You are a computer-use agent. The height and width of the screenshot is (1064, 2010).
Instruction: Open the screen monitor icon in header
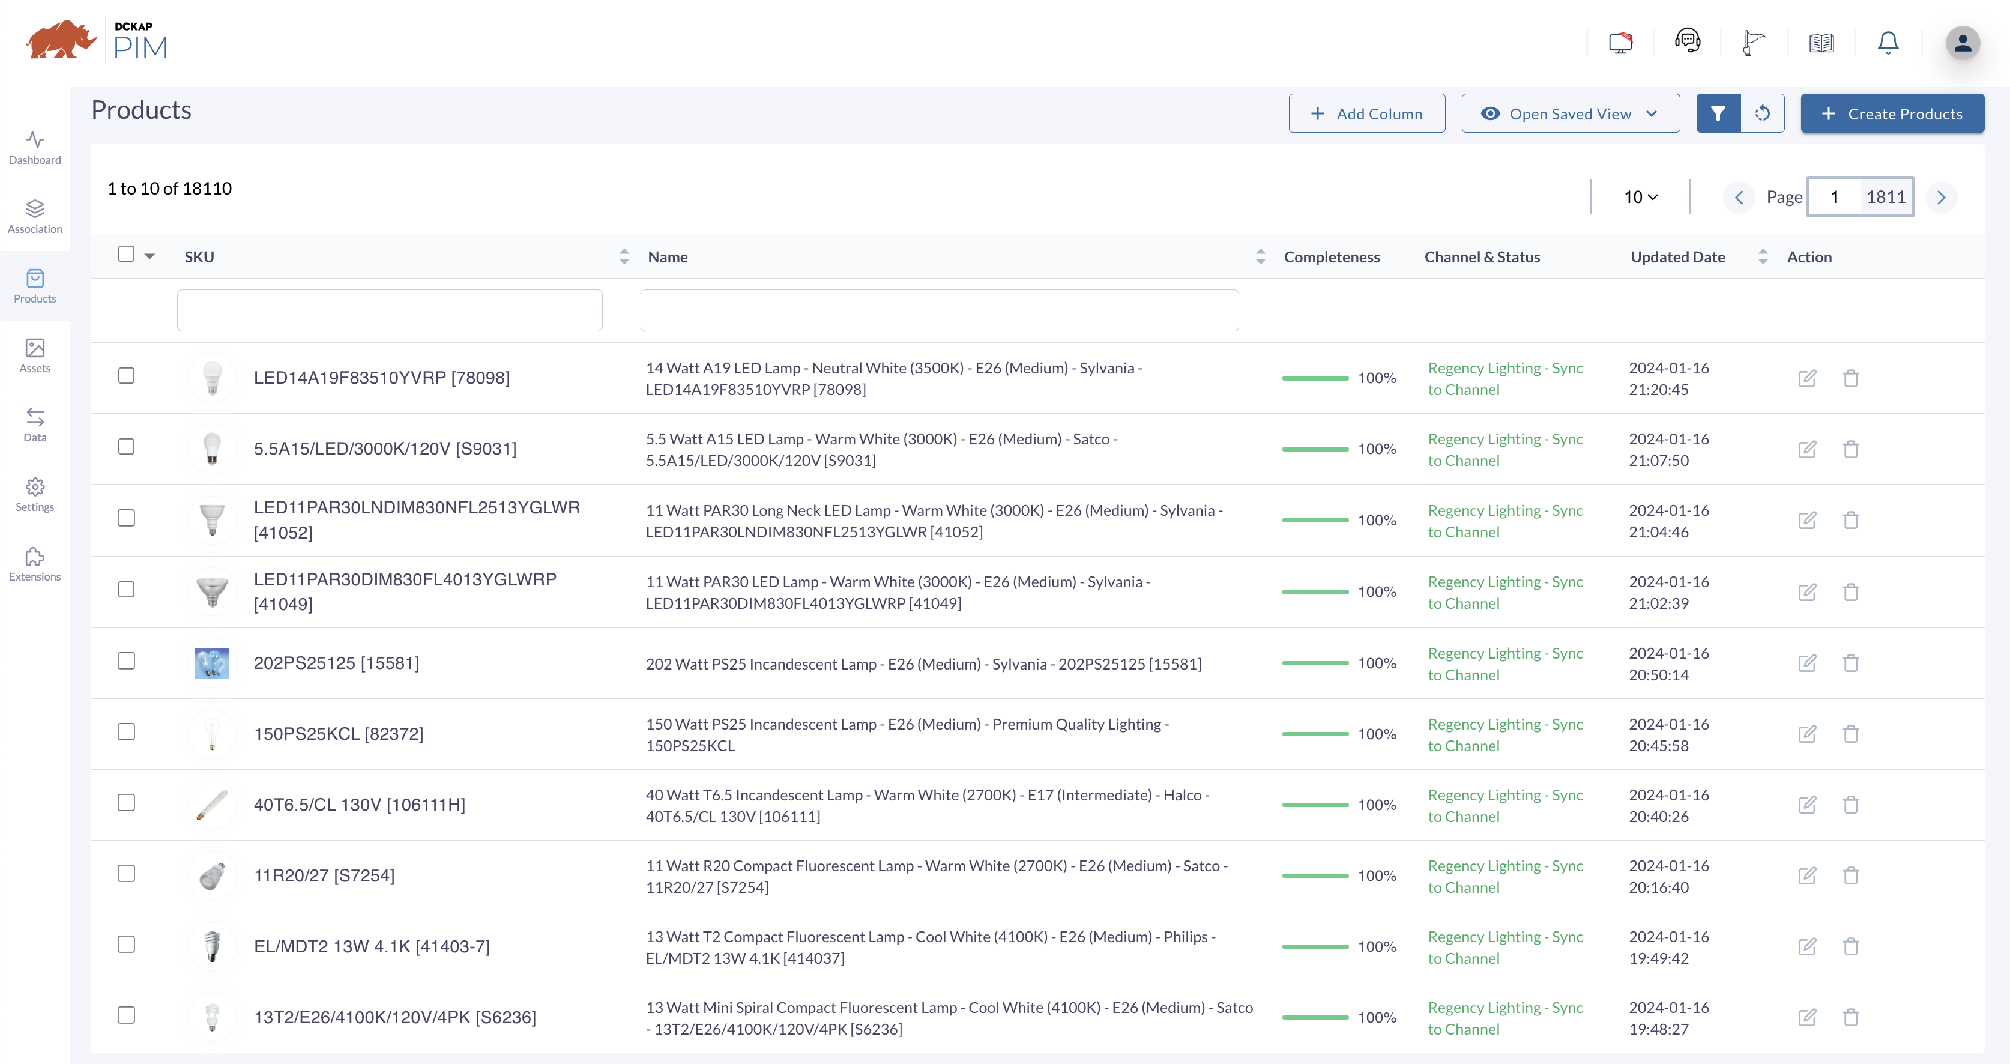[x=1620, y=43]
